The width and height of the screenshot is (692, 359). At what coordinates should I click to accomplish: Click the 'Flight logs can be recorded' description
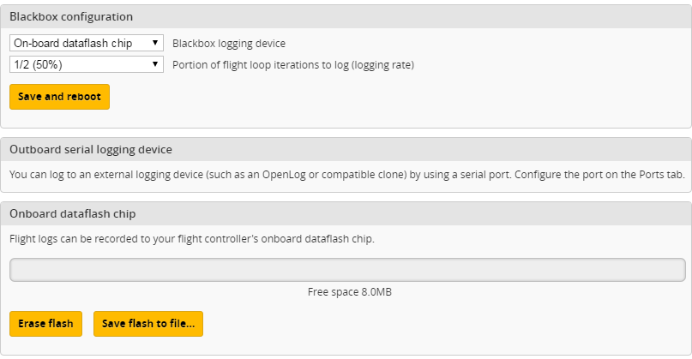192,238
